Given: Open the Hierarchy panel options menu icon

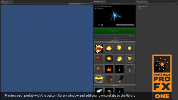Looking at the screenshot, I should tap(177, 2).
